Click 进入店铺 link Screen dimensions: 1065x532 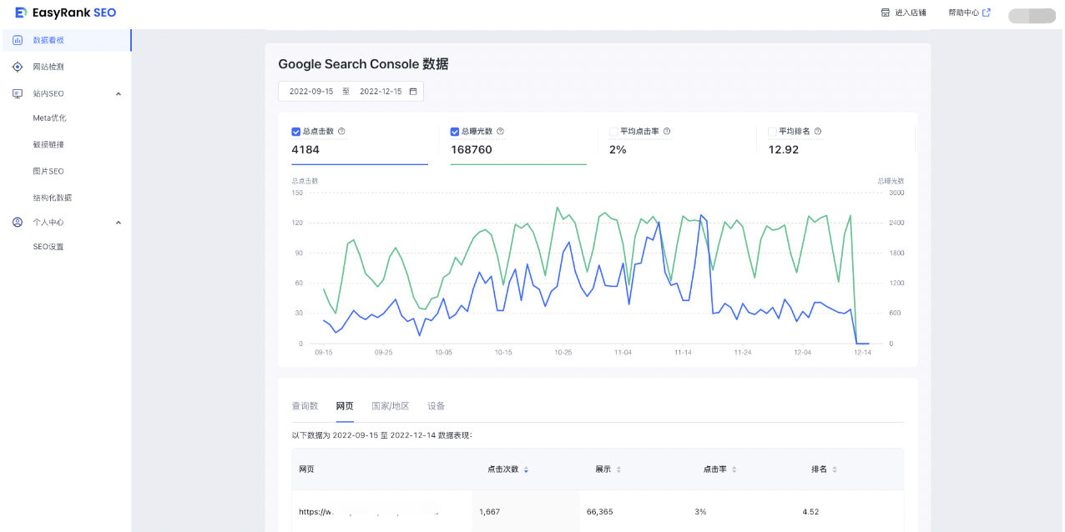click(x=911, y=13)
